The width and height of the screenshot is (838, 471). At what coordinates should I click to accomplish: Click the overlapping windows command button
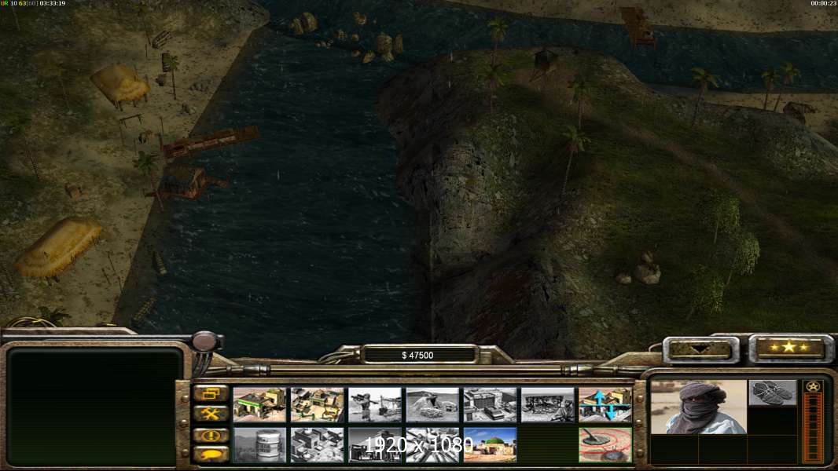tap(211, 393)
